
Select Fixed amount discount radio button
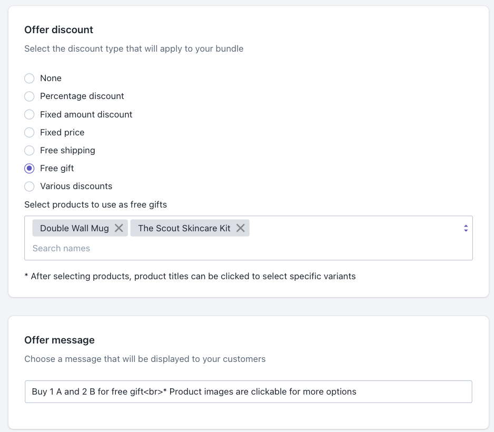tap(29, 115)
